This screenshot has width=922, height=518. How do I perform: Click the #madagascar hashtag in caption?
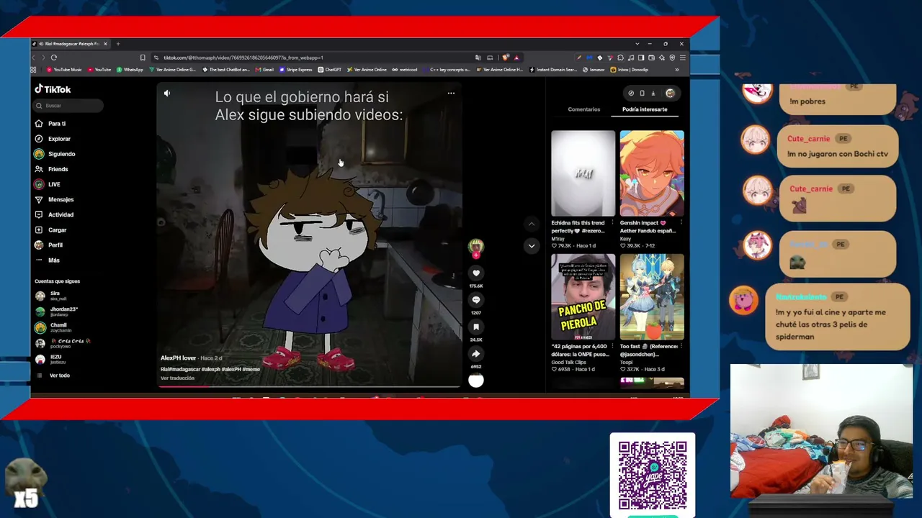(184, 369)
